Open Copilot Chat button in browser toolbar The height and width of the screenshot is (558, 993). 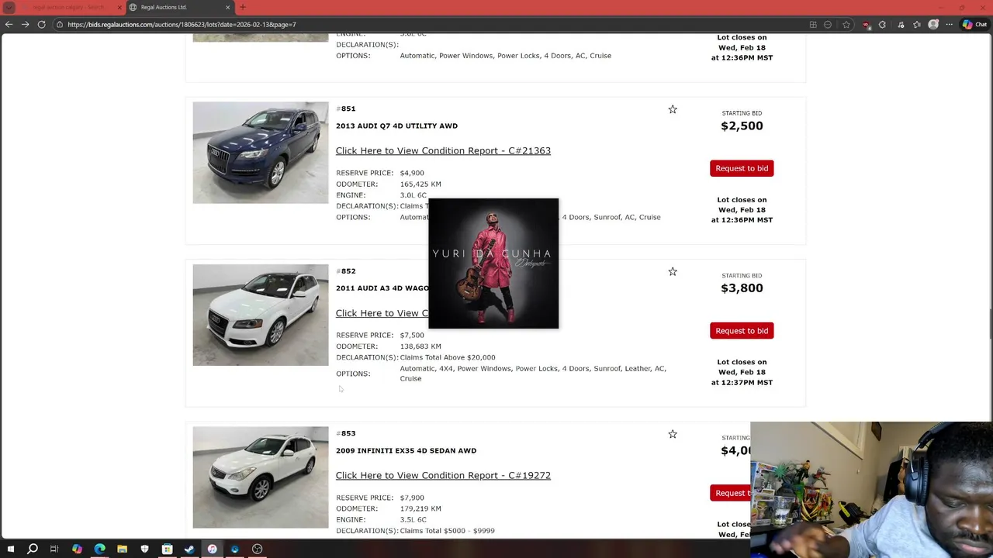click(x=974, y=25)
